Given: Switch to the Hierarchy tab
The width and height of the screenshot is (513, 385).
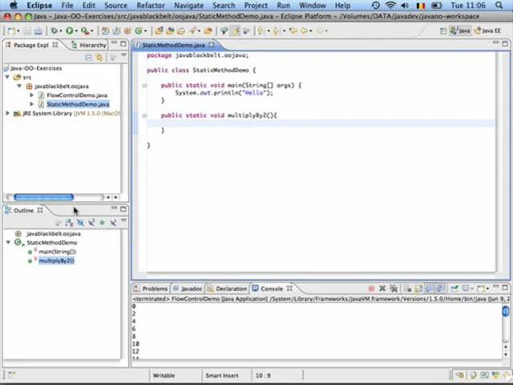Looking at the screenshot, I should (89, 45).
